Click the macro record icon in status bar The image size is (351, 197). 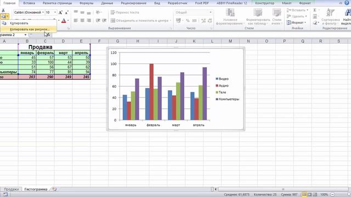pyautogui.click(x=5, y=195)
